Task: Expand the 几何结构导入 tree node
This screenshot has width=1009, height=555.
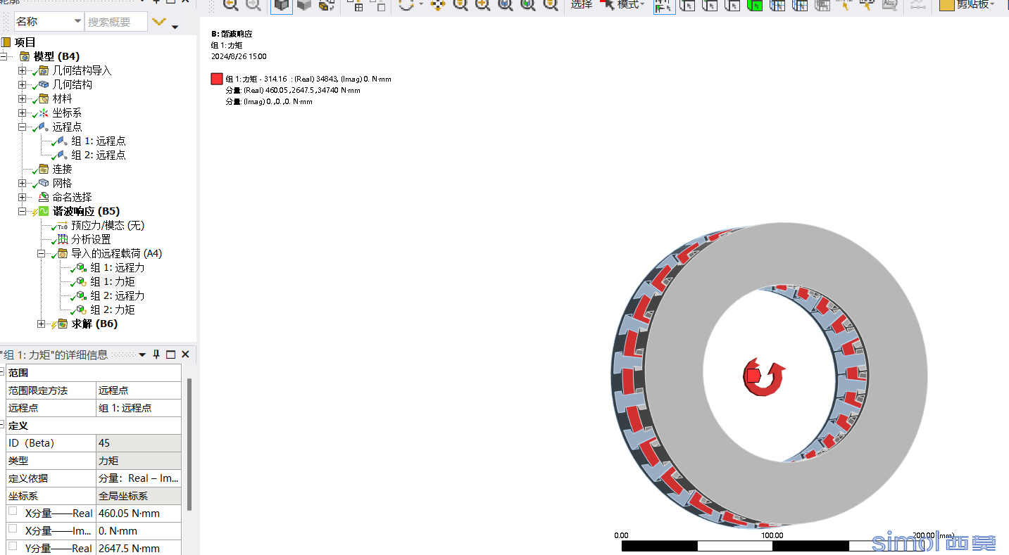Action: 23,70
